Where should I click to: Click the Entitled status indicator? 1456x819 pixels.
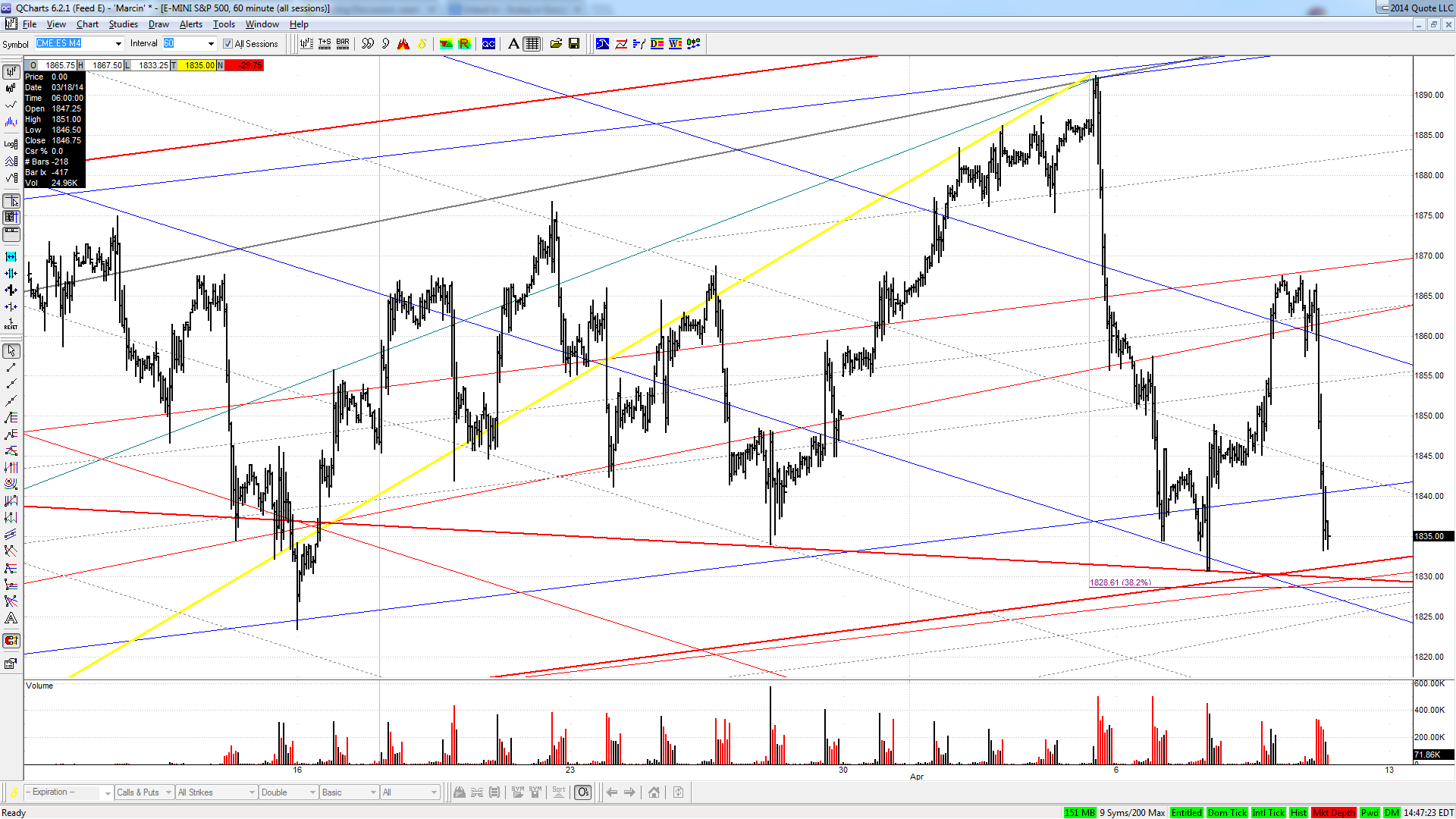pyautogui.click(x=1187, y=813)
